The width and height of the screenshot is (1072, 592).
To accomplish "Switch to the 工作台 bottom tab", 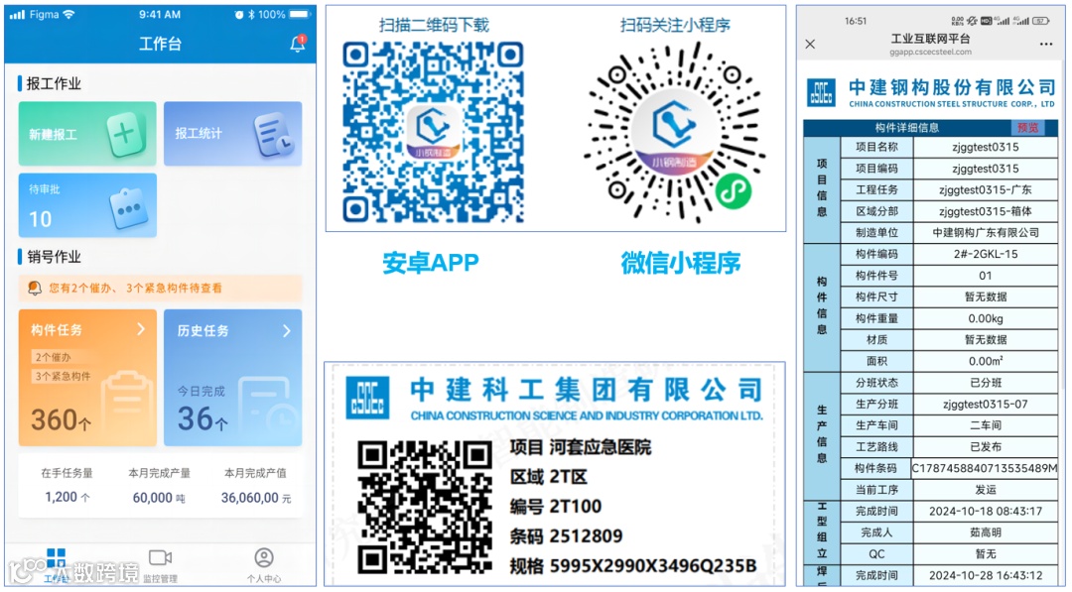I will (x=56, y=566).
